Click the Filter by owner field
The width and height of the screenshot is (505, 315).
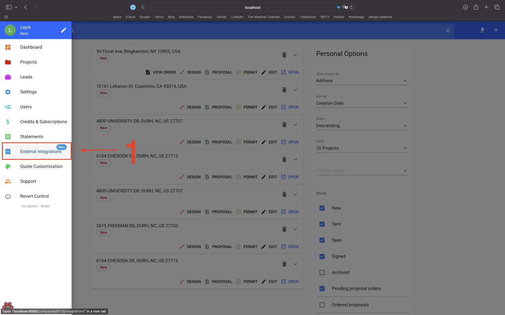coord(362,170)
